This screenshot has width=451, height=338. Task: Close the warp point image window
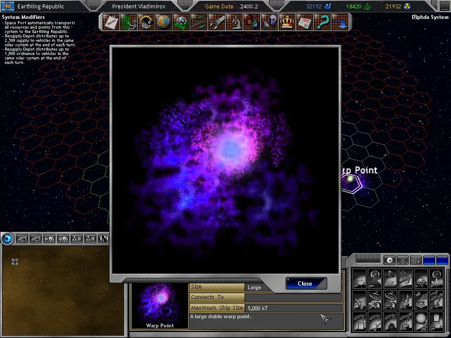pos(305,283)
